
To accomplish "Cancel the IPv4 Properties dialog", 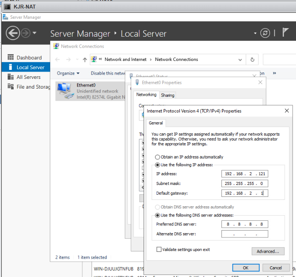I will click(276, 268).
